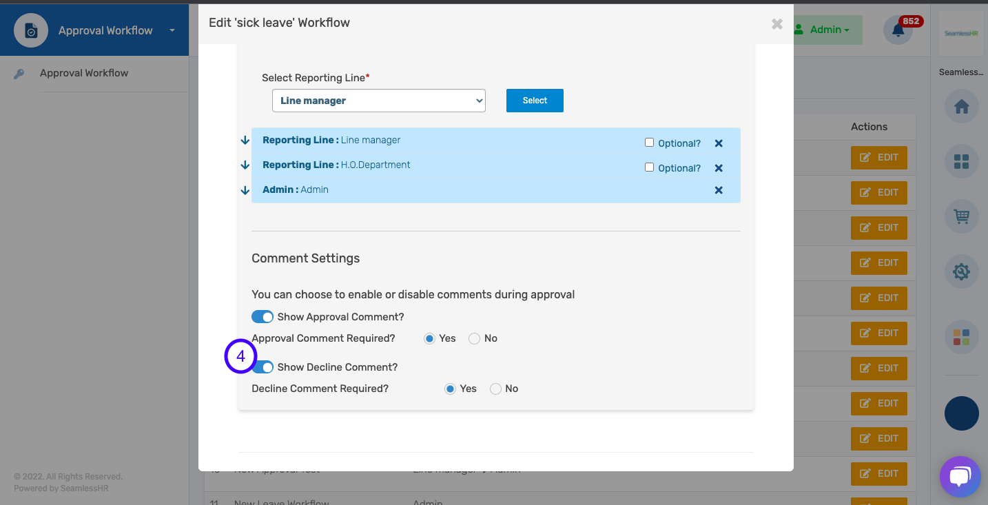Viewport: 988px width, 505px height.
Task: Disable the Show Approval Comment toggle
Action: (263, 316)
